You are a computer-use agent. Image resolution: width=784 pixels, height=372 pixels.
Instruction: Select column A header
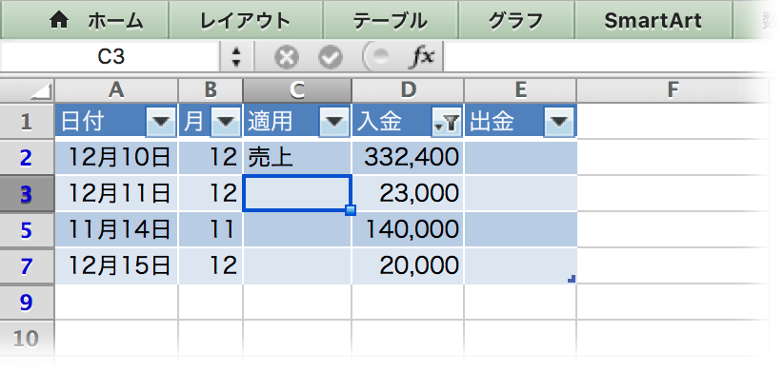116,90
